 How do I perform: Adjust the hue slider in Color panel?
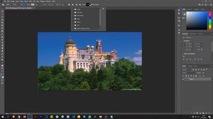[210, 20]
